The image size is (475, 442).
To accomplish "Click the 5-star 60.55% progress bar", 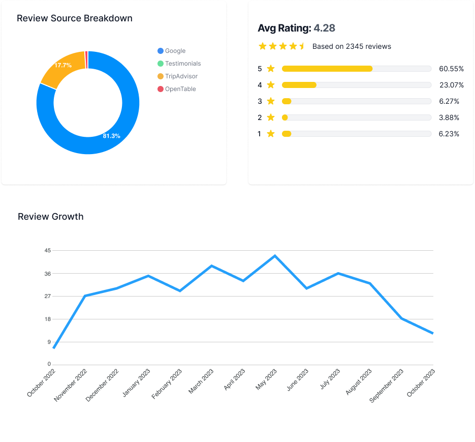I will (x=356, y=69).
